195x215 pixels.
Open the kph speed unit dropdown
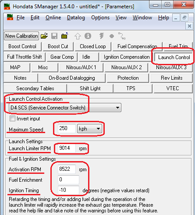click(89, 129)
